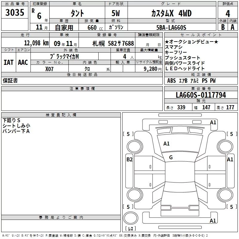239x239 pixels.
Task: Click the exterior grade B cell
Action: pyautogui.click(x=223, y=27)
